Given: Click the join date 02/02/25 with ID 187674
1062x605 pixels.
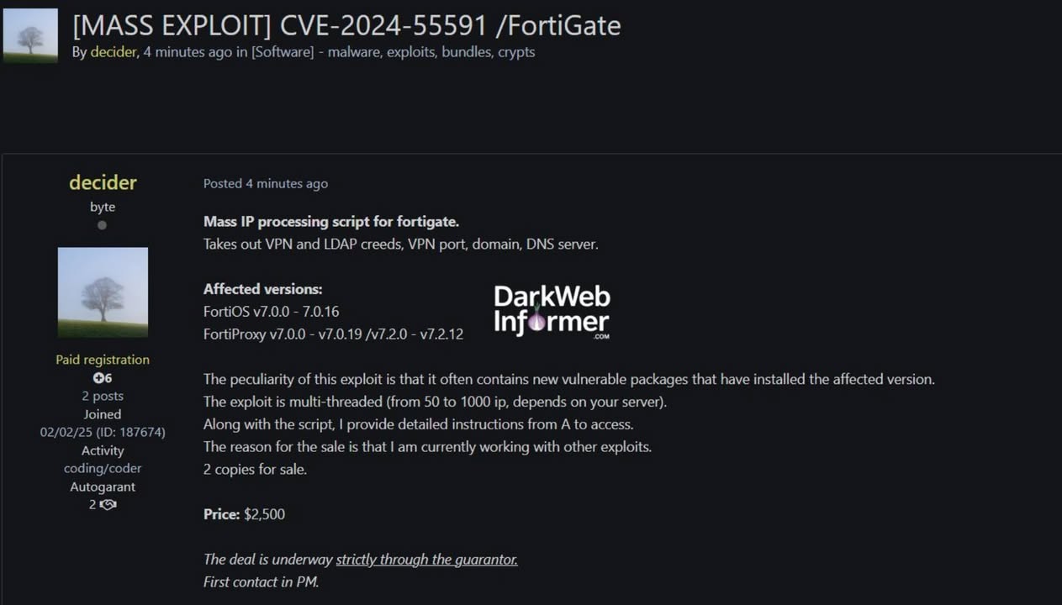Looking at the screenshot, I should pyautogui.click(x=103, y=432).
